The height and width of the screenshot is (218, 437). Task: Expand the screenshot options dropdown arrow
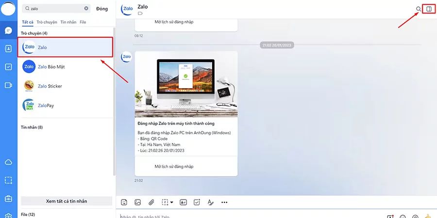[x=172, y=202]
